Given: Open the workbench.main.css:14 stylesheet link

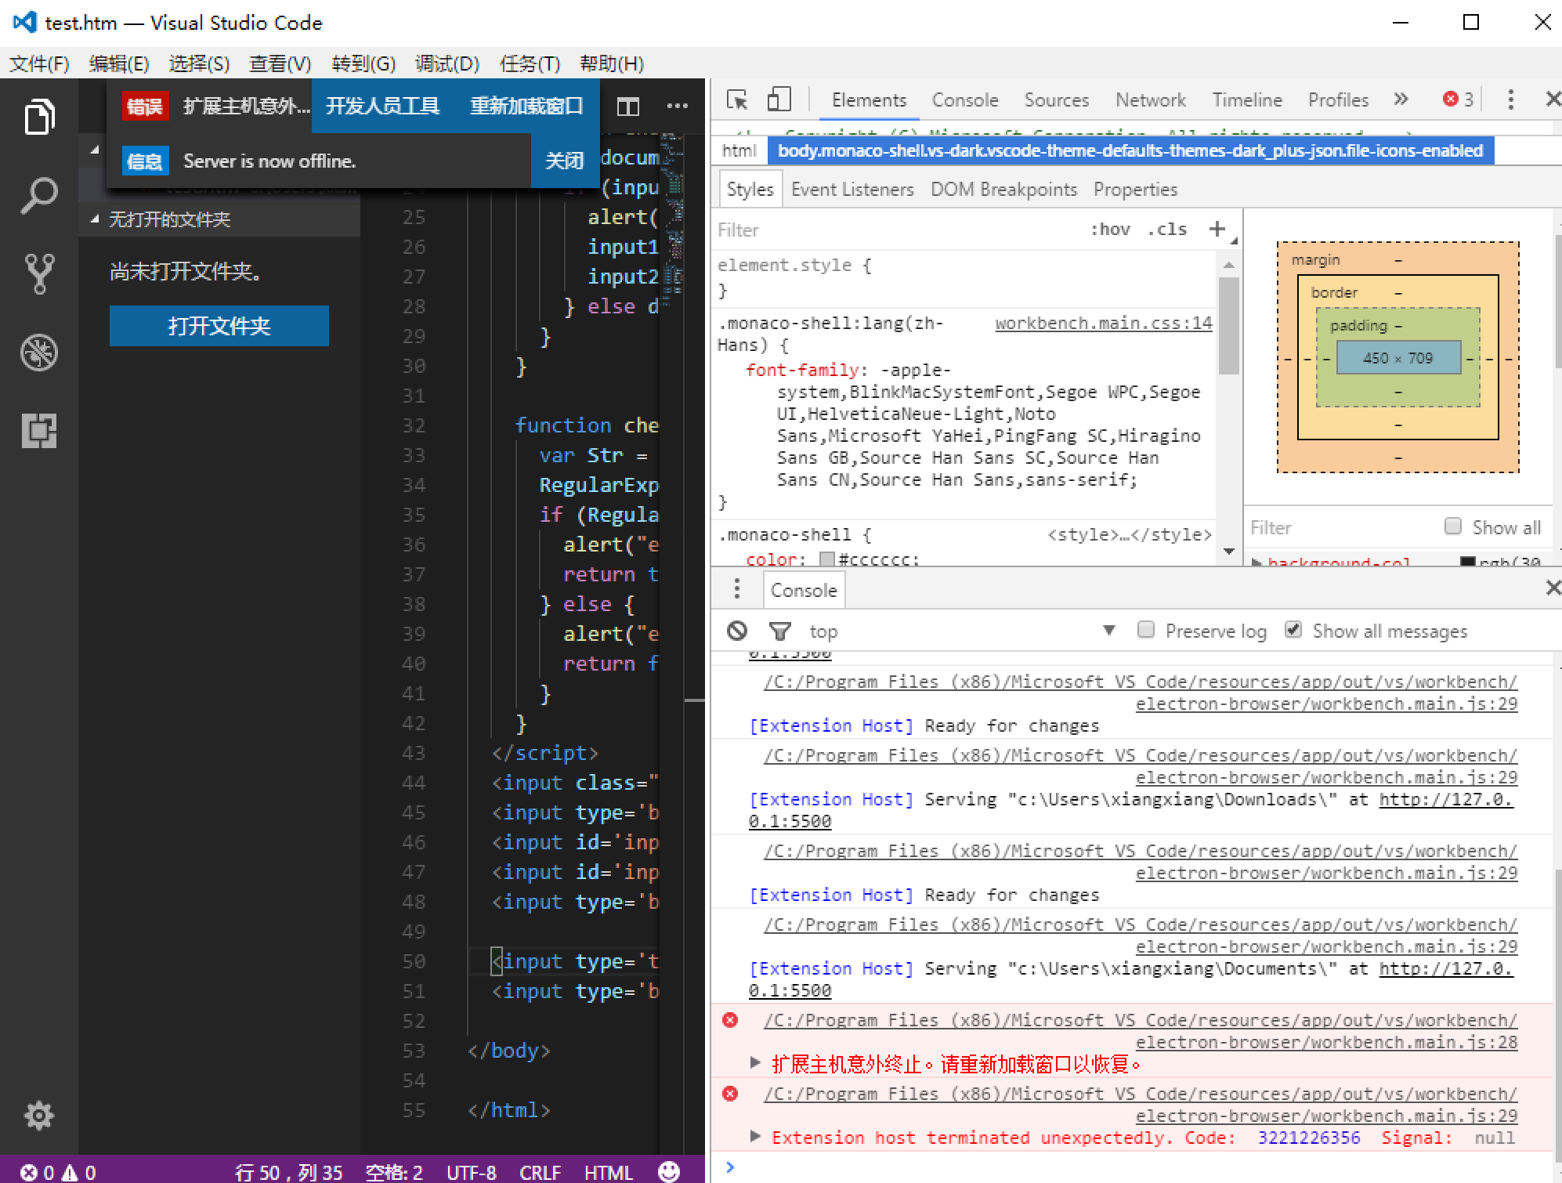Looking at the screenshot, I should click(x=1102, y=322).
